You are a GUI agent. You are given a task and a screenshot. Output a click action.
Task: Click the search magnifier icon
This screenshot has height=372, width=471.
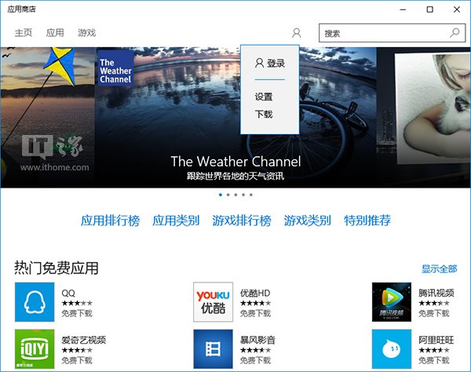click(455, 33)
